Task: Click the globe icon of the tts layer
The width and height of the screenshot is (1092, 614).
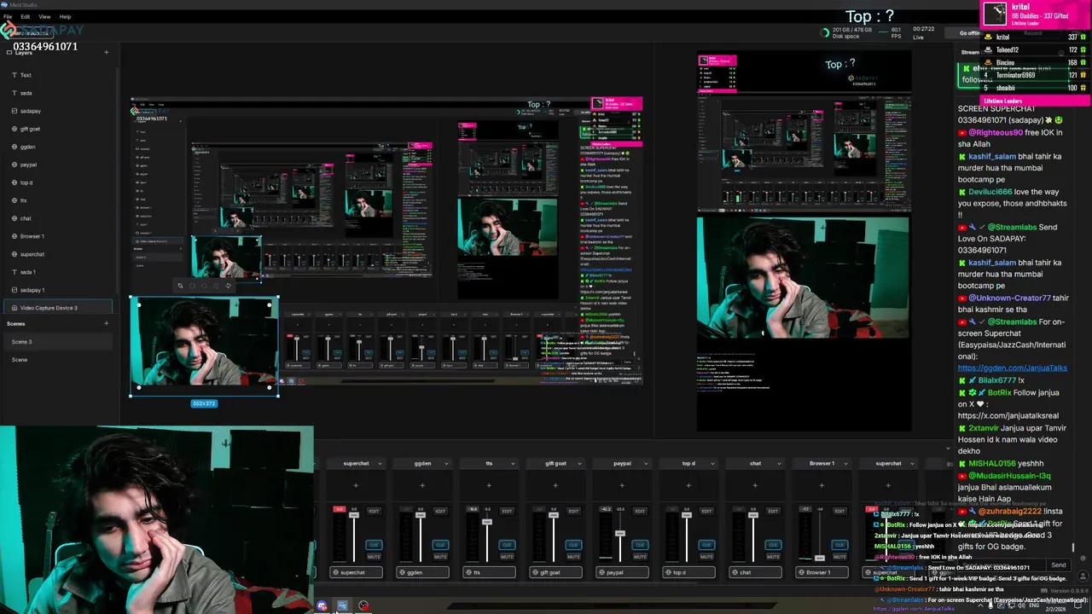Action: [x=15, y=200]
